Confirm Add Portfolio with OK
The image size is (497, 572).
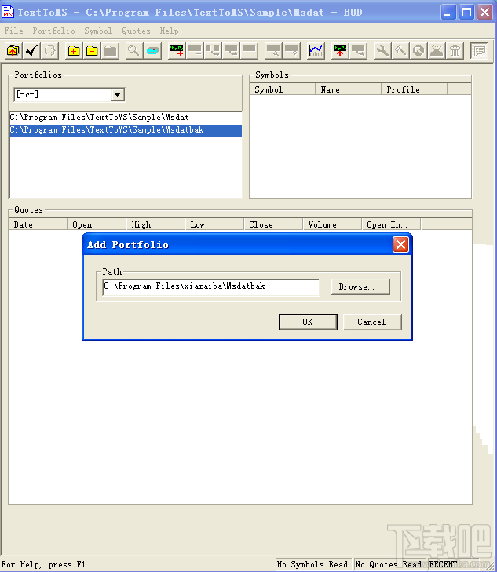click(308, 322)
